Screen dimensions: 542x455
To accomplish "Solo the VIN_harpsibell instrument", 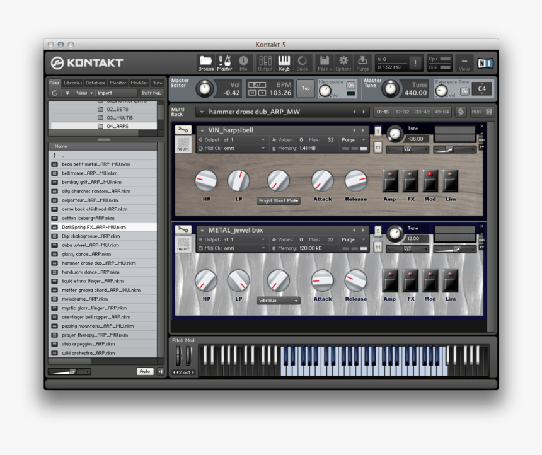I will point(378,131).
